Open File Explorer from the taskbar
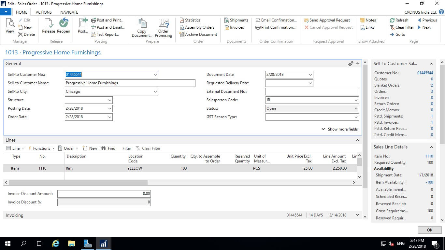Viewport: 445px width, 250px height. (x=71, y=243)
